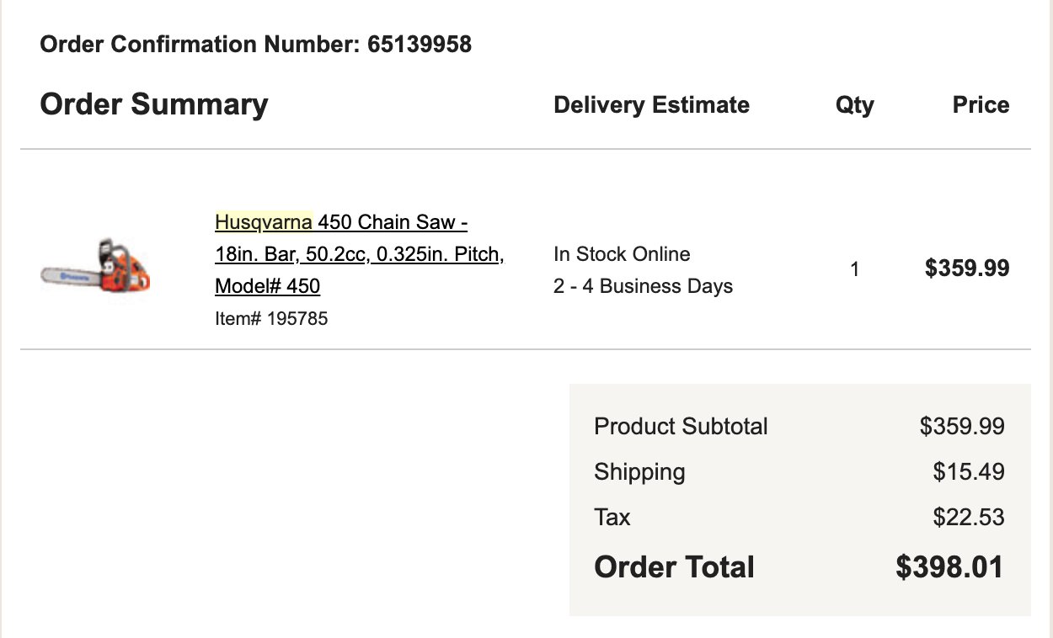
Task: Click the Delivery Estimate column header
Action: (651, 105)
